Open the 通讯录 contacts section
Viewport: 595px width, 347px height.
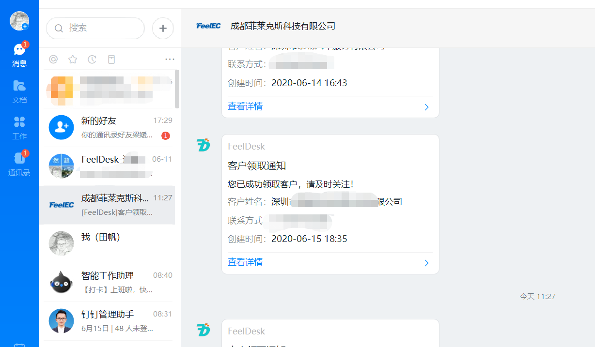point(19,164)
